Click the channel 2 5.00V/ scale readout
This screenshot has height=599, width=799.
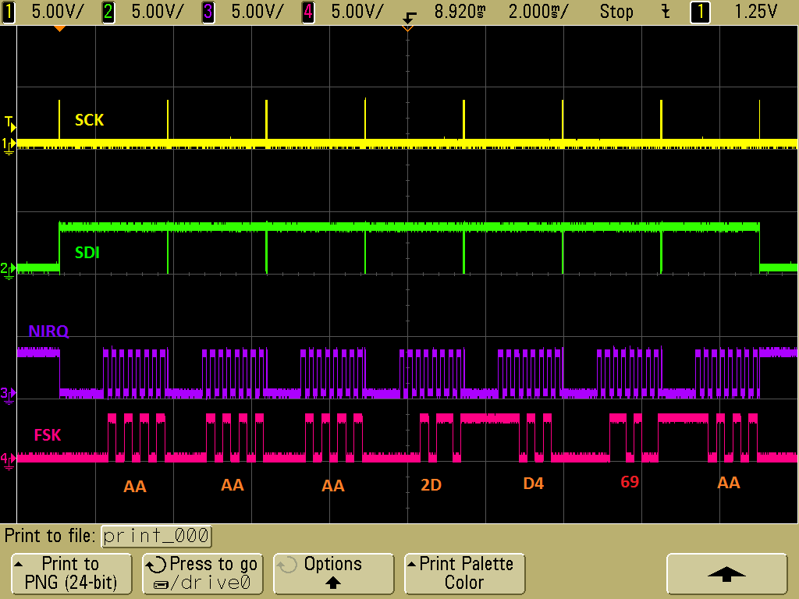click(x=157, y=12)
